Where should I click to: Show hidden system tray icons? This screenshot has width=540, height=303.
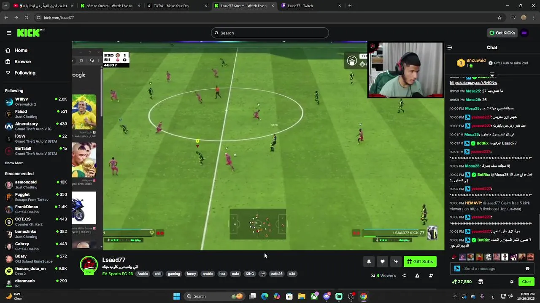(455, 296)
